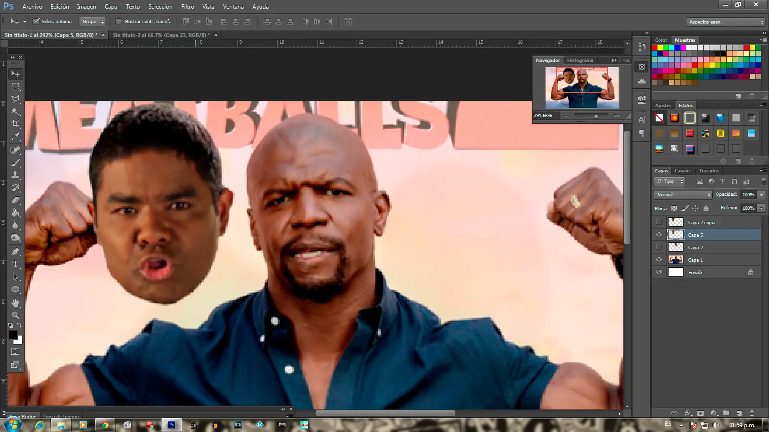Open Chrome from the taskbar
769x432 pixels.
[105, 425]
